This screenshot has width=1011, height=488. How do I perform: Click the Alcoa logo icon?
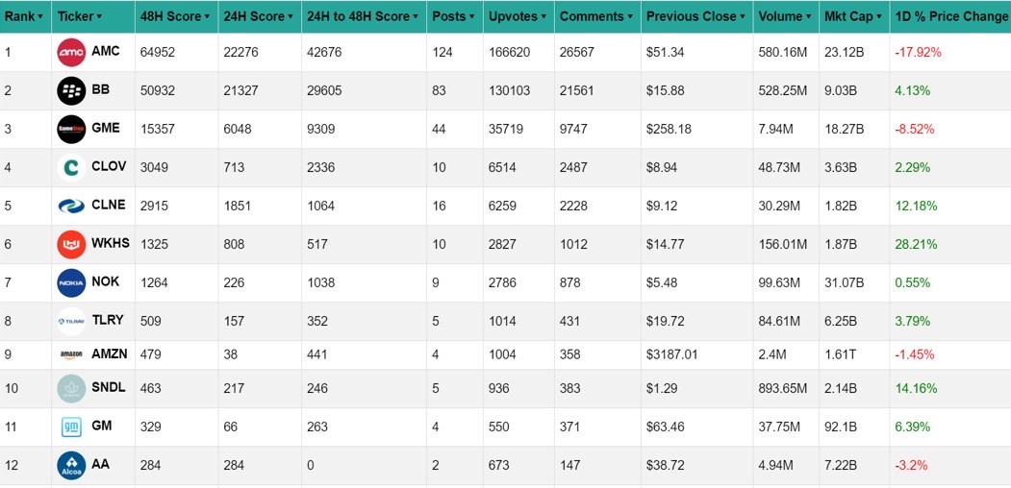71,466
